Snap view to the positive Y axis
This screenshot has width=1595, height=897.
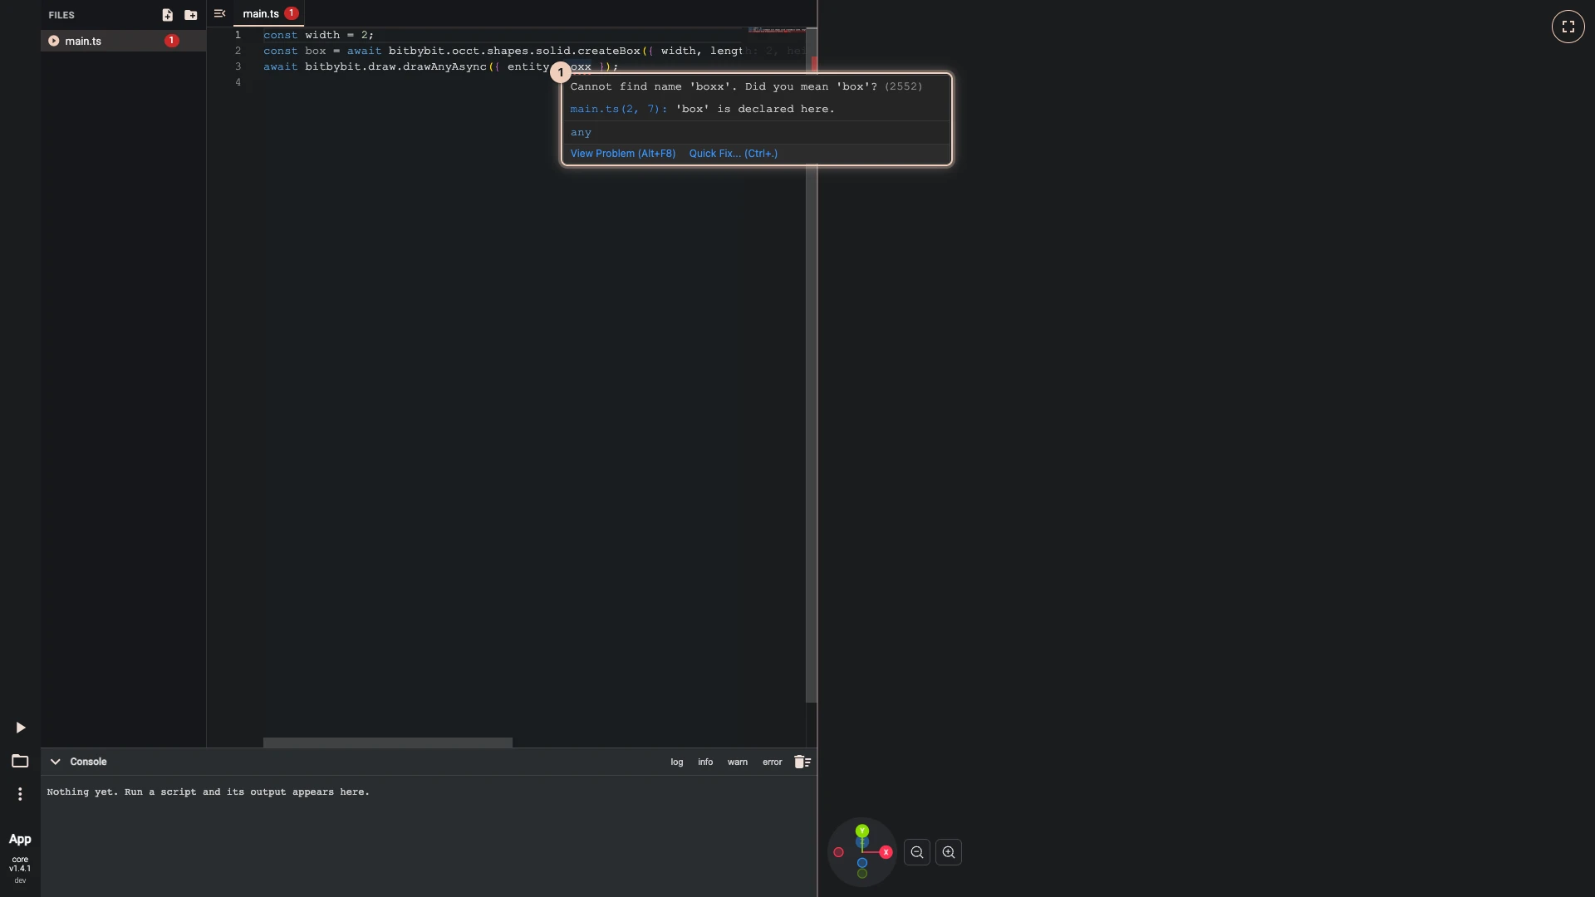tap(862, 831)
